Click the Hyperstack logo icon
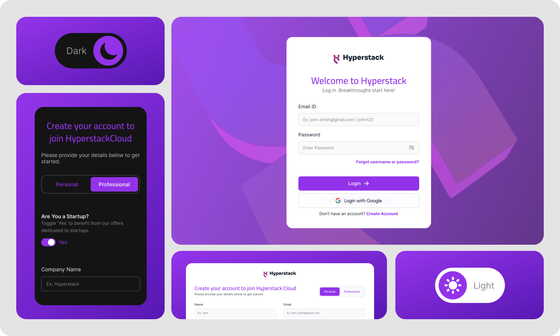Screen dimensions: 560x336 (336, 57)
